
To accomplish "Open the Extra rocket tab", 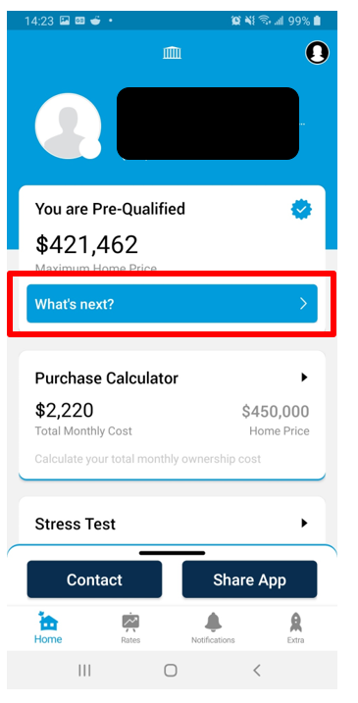I will click(x=295, y=628).
